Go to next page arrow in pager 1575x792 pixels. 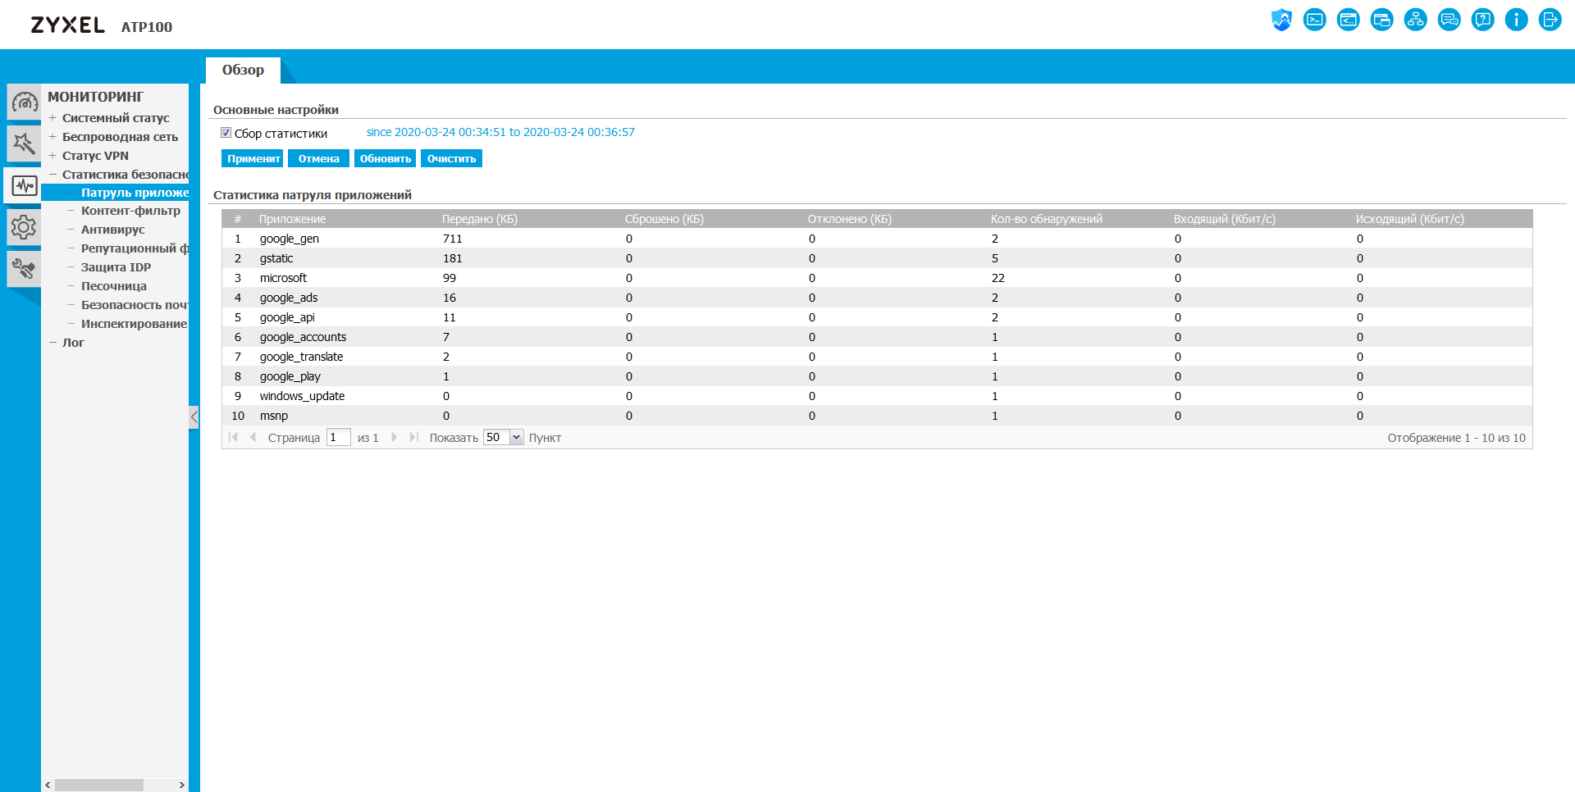point(394,437)
